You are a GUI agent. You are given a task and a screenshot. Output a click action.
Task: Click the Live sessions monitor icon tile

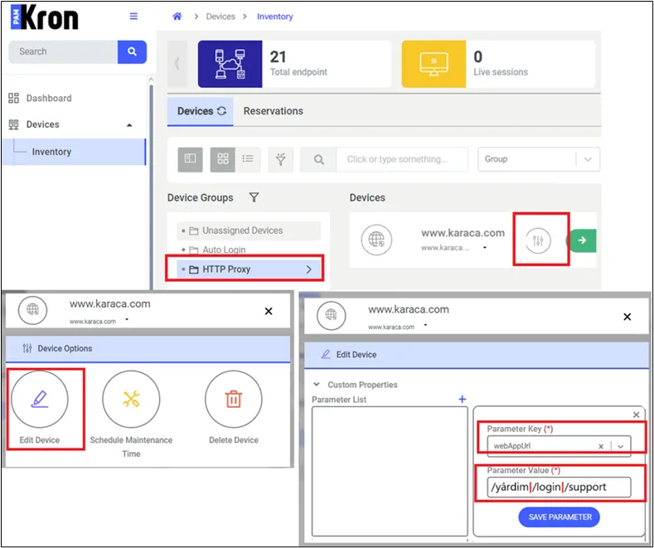coord(434,64)
